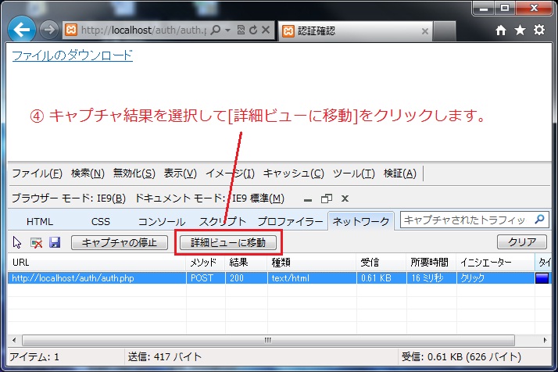Select the 認証確認 browser tab
Image resolution: width=558 pixels, height=372 pixels.
pyautogui.click(x=355, y=31)
